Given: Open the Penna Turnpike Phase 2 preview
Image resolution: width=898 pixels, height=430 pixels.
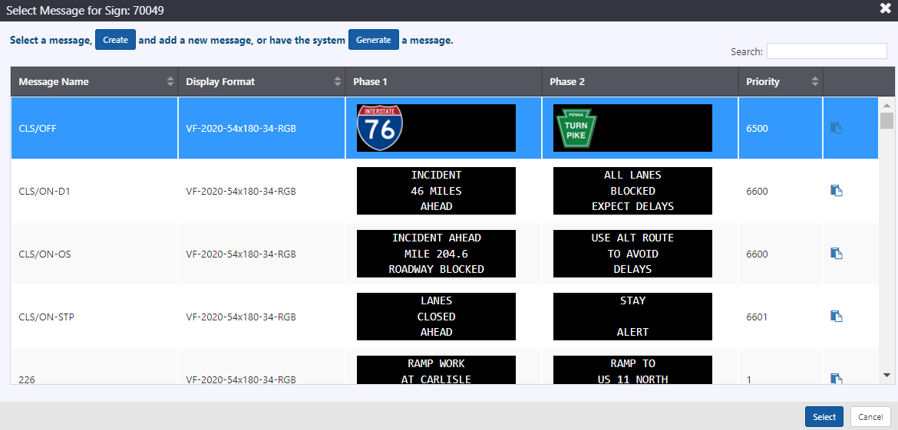Looking at the screenshot, I should click(632, 128).
